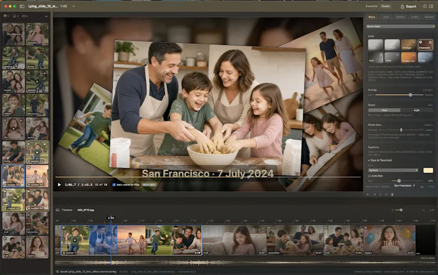The width and height of the screenshot is (438, 275).
Task: Click the Aa text style button
Action: pos(422,186)
